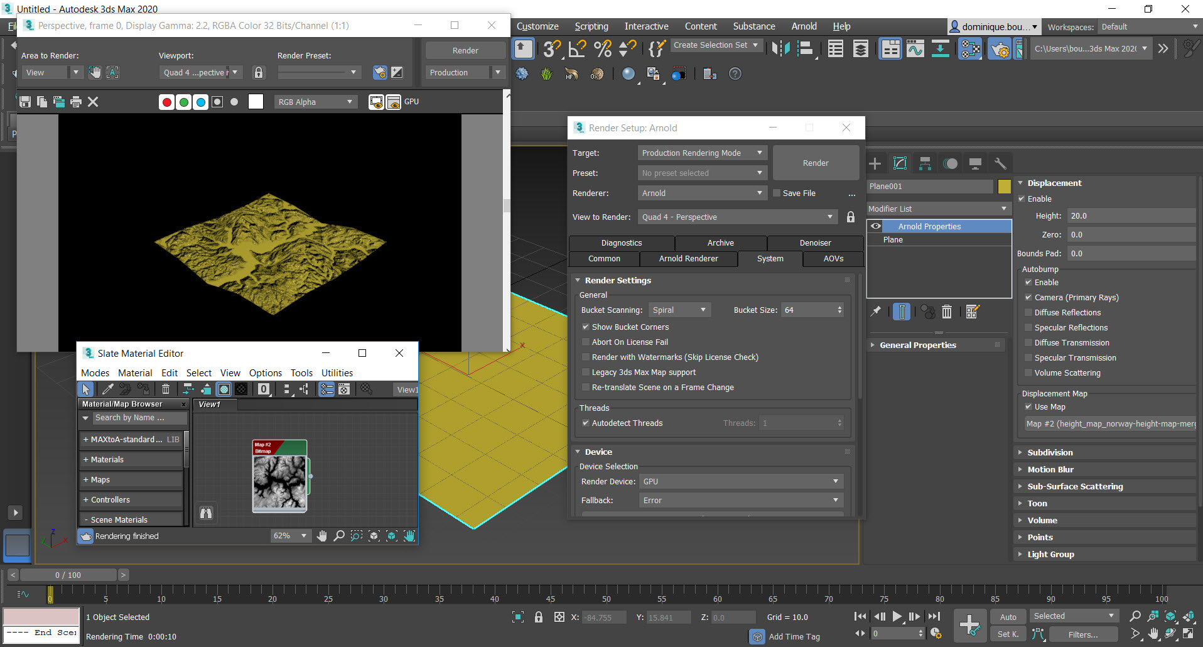This screenshot has height=647, width=1203.
Task: Select the zoom magnifier in material editor status bar
Action: pos(339,536)
